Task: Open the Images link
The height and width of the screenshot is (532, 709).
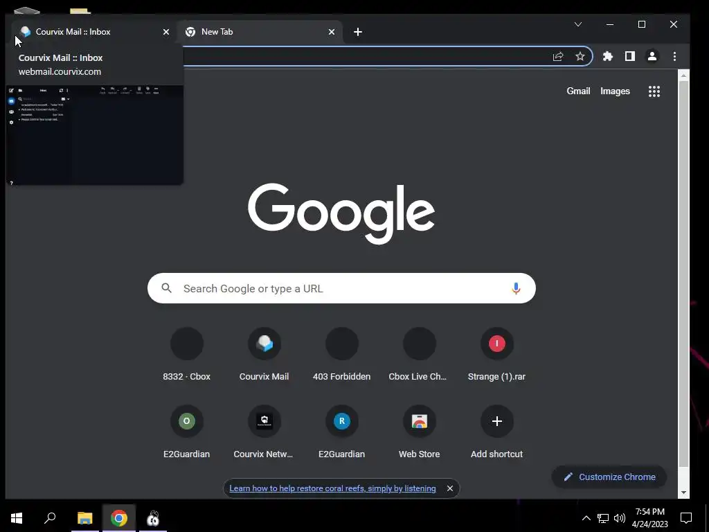Action: pyautogui.click(x=615, y=91)
